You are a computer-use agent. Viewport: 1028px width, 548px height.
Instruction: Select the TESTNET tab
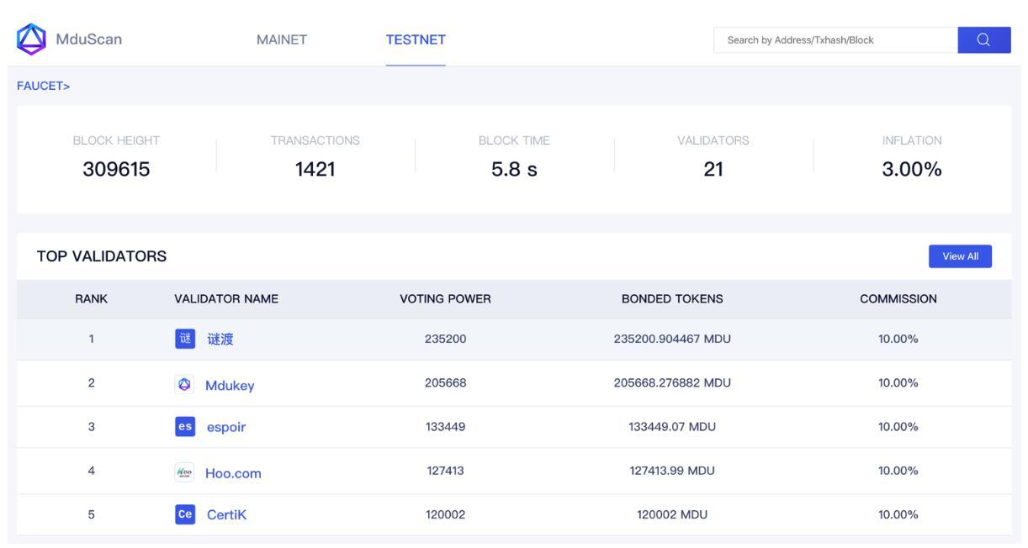point(416,40)
